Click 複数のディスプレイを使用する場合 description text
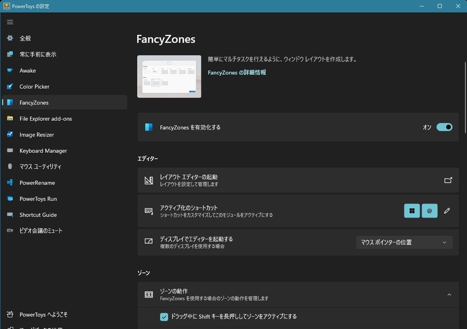Image resolution: width=467 pixels, height=329 pixels. 192,246
